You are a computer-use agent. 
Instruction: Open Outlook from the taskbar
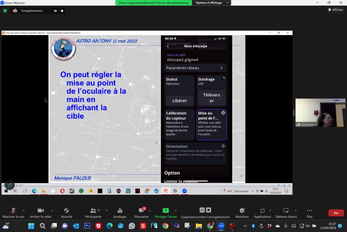(x=76, y=226)
